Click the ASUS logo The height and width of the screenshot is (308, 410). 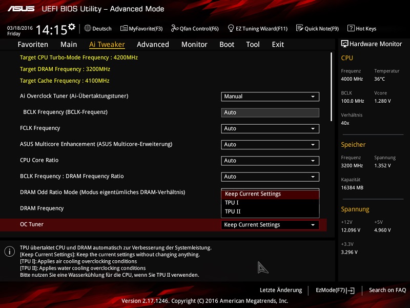point(21,9)
